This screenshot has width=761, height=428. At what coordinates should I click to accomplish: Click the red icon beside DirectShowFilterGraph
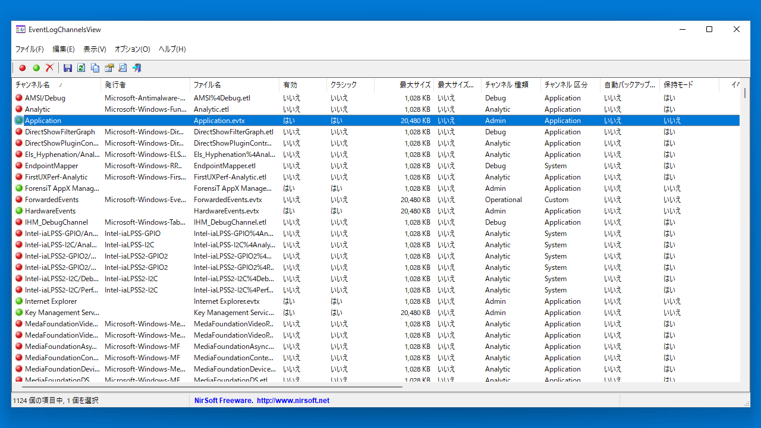click(x=19, y=132)
